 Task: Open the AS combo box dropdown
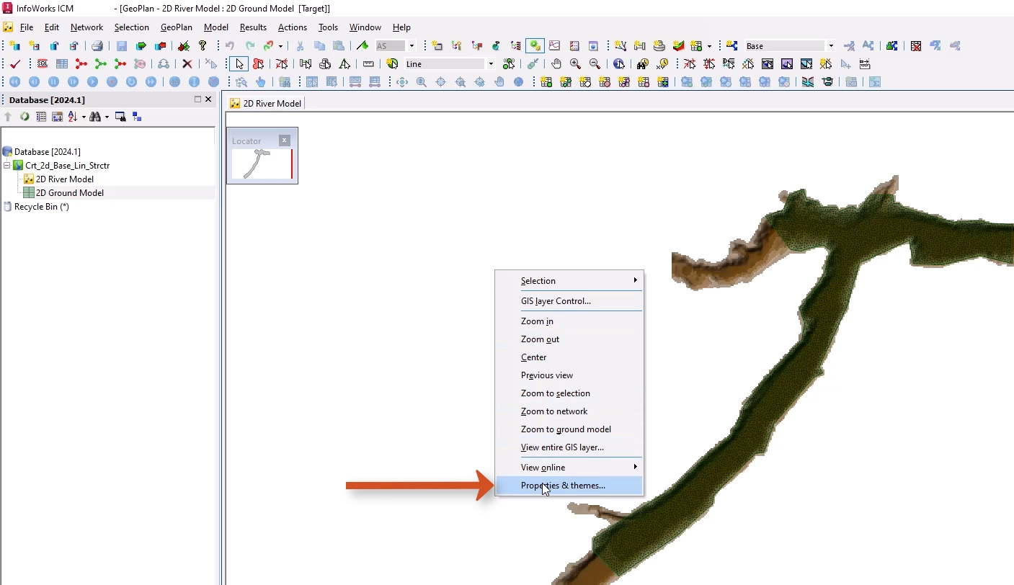click(412, 46)
